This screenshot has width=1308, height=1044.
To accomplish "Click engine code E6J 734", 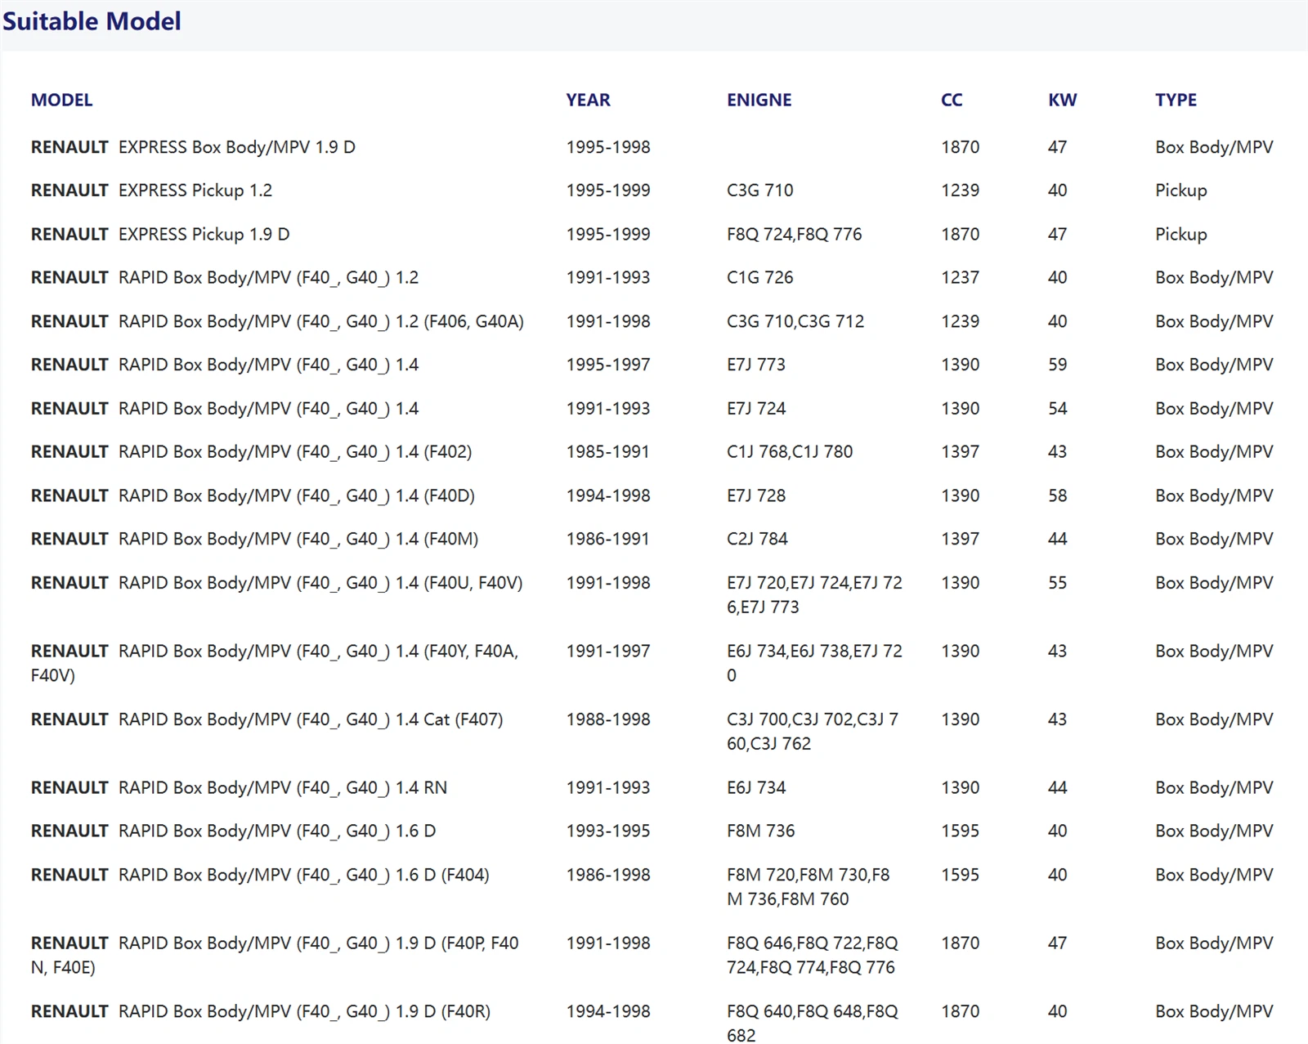I will [x=755, y=788].
